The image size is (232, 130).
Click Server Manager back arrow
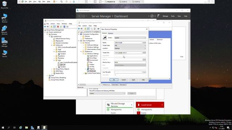(x=79, y=16)
